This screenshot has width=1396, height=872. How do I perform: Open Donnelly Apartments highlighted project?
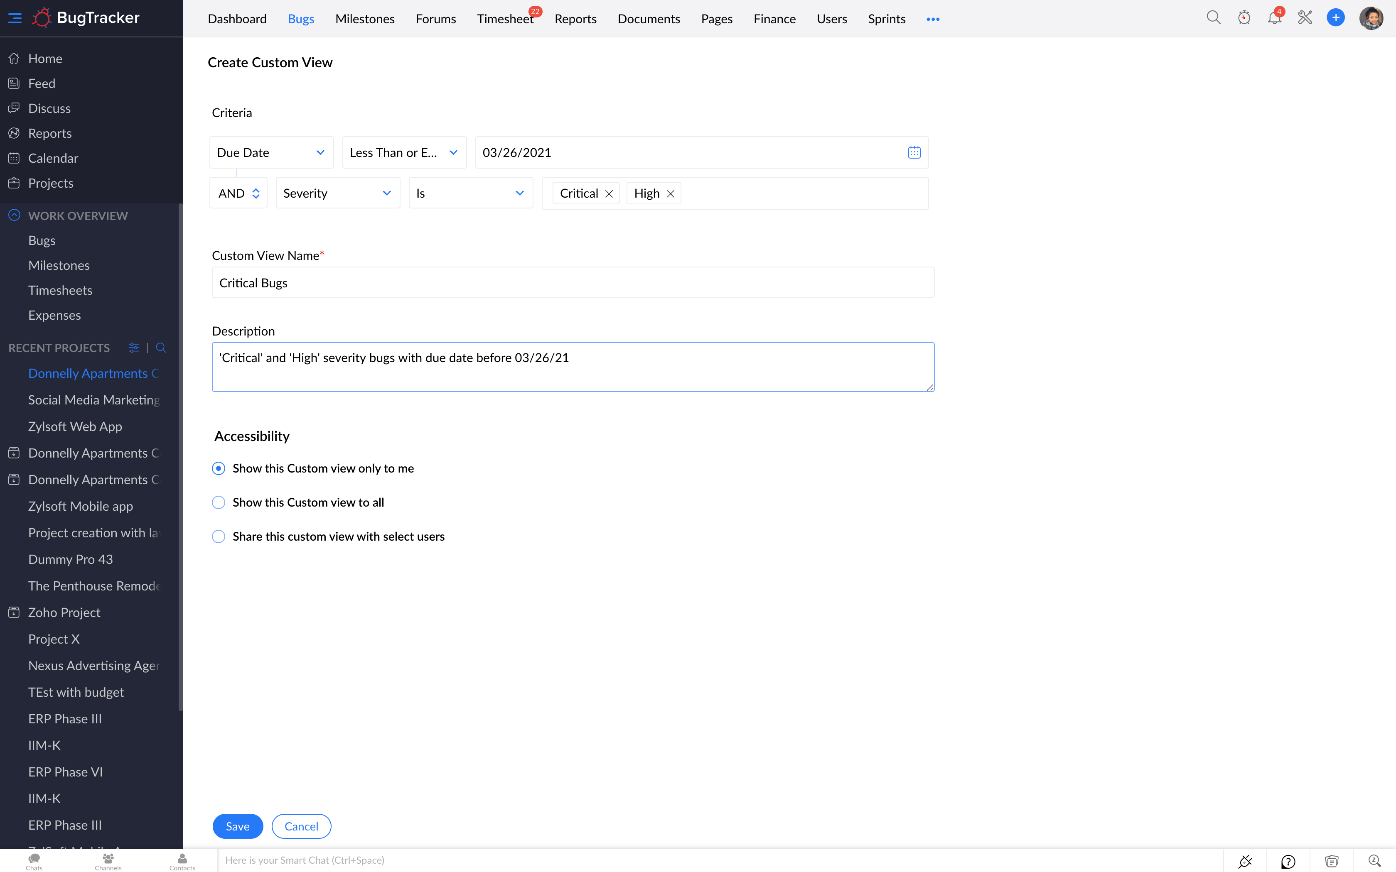pos(93,373)
